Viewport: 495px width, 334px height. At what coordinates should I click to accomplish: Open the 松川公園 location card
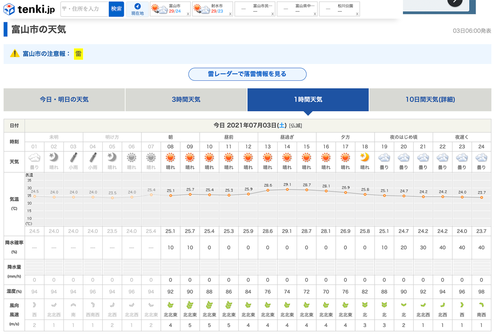coord(340,9)
